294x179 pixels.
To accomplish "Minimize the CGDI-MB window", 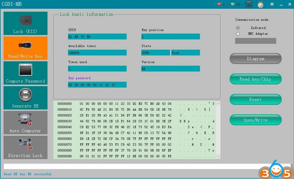I will tap(281, 5).
